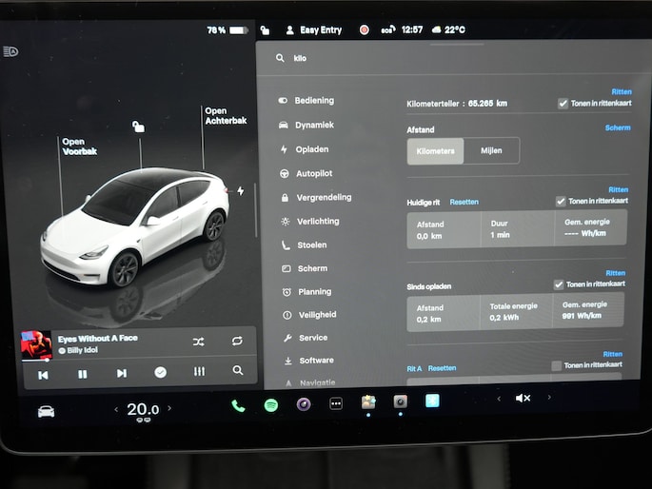Select Opladen in the settings list
The width and height of the screenshot is (652, 489).
point(311,149)
